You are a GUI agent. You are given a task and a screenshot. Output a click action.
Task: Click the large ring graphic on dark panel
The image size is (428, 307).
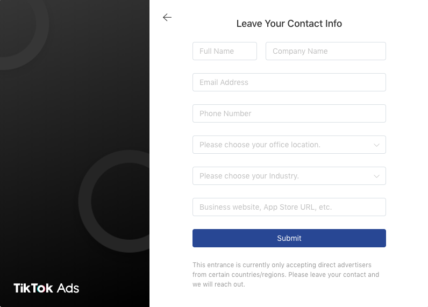pyautogui.click(x=117, y=201)
